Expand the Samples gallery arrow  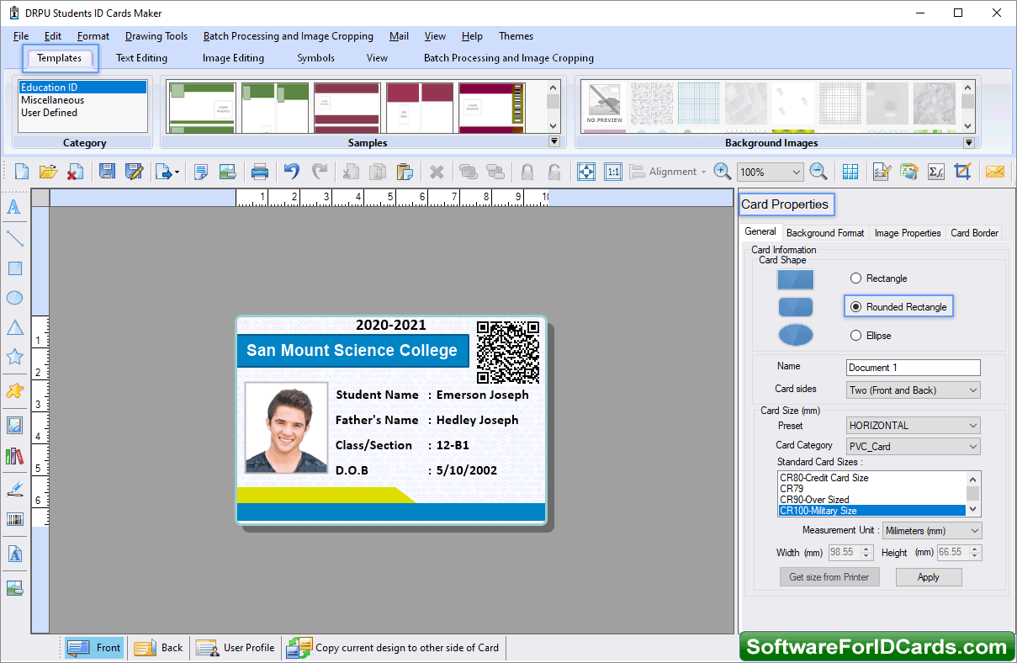click(x=554, y=142)
